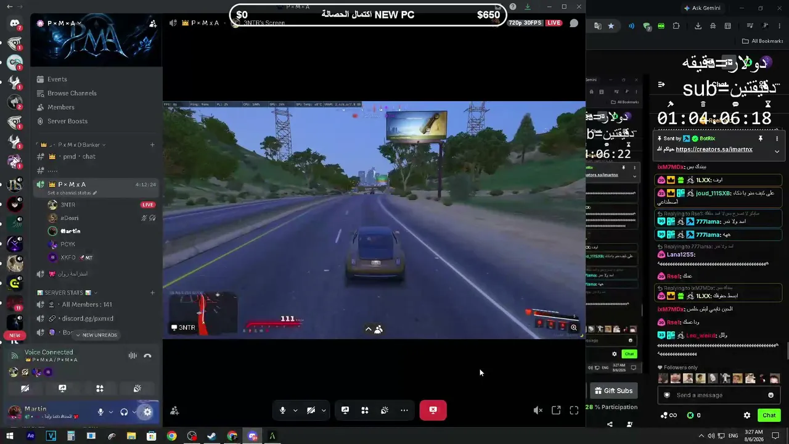Open emote picker in chat input
789x444 pixels.
click(771, 395)
